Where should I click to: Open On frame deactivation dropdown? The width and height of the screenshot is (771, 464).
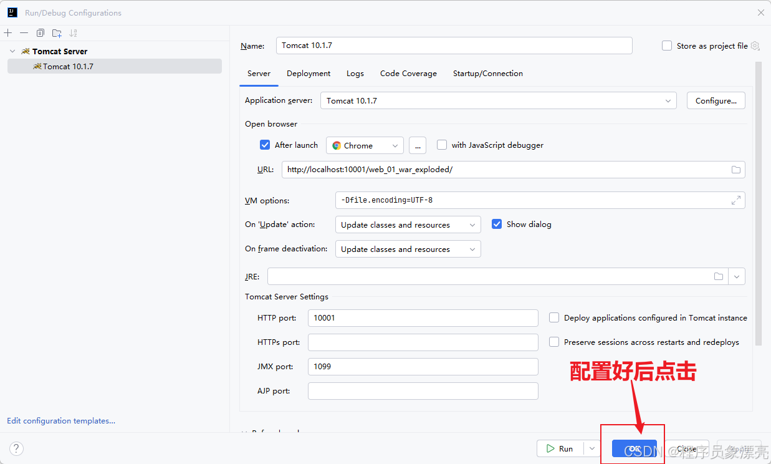click(x=408, y=249)
